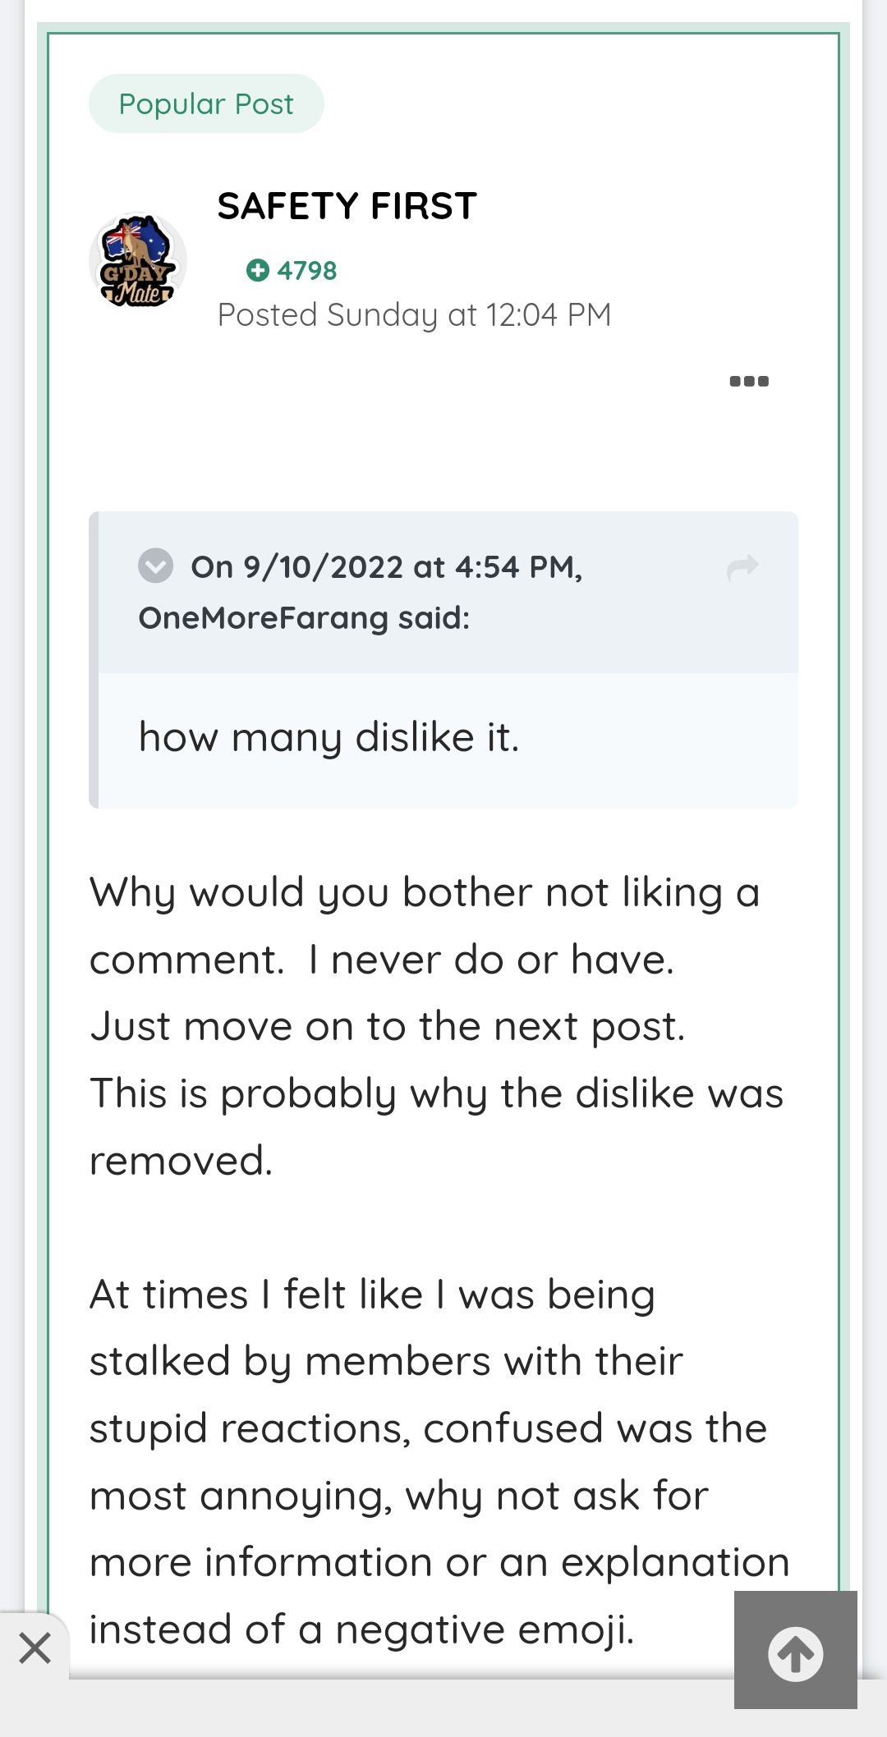Image resolution: width=887 pixels, height=1737 pixels.
Task: Click the line instead of a negative emoji
Action: tap(361, 1629)
